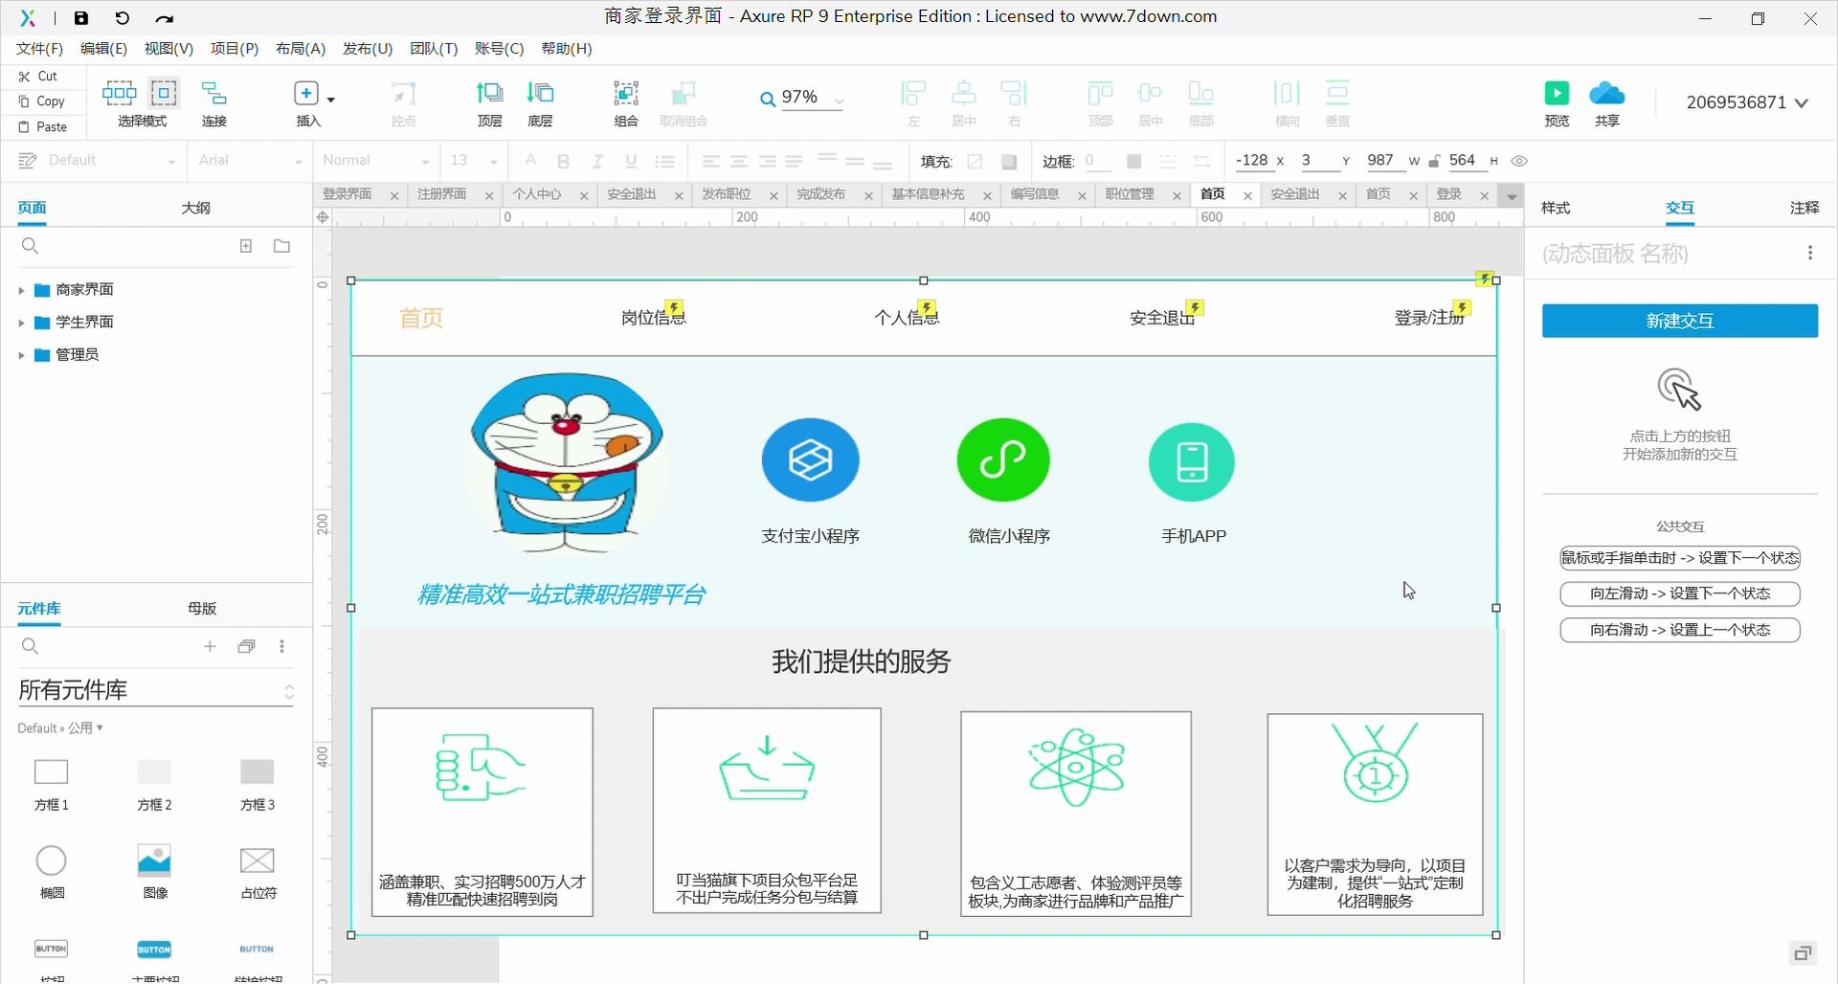Click 鼠标或手指单击时 common interaction

click(x=1680, y=558)
